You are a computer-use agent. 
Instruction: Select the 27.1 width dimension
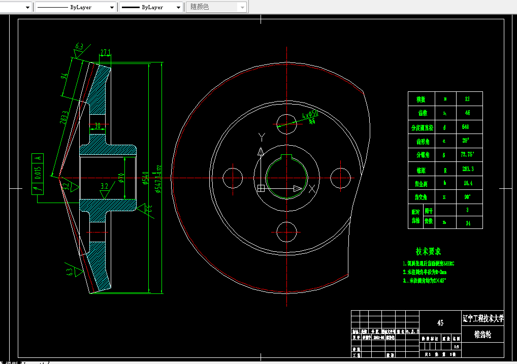pos(106,52)
